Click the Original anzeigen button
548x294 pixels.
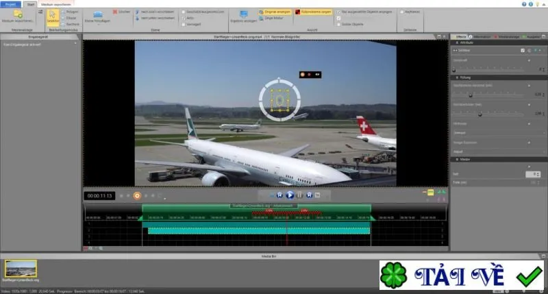pyautogui.click(x=275, y=12)
